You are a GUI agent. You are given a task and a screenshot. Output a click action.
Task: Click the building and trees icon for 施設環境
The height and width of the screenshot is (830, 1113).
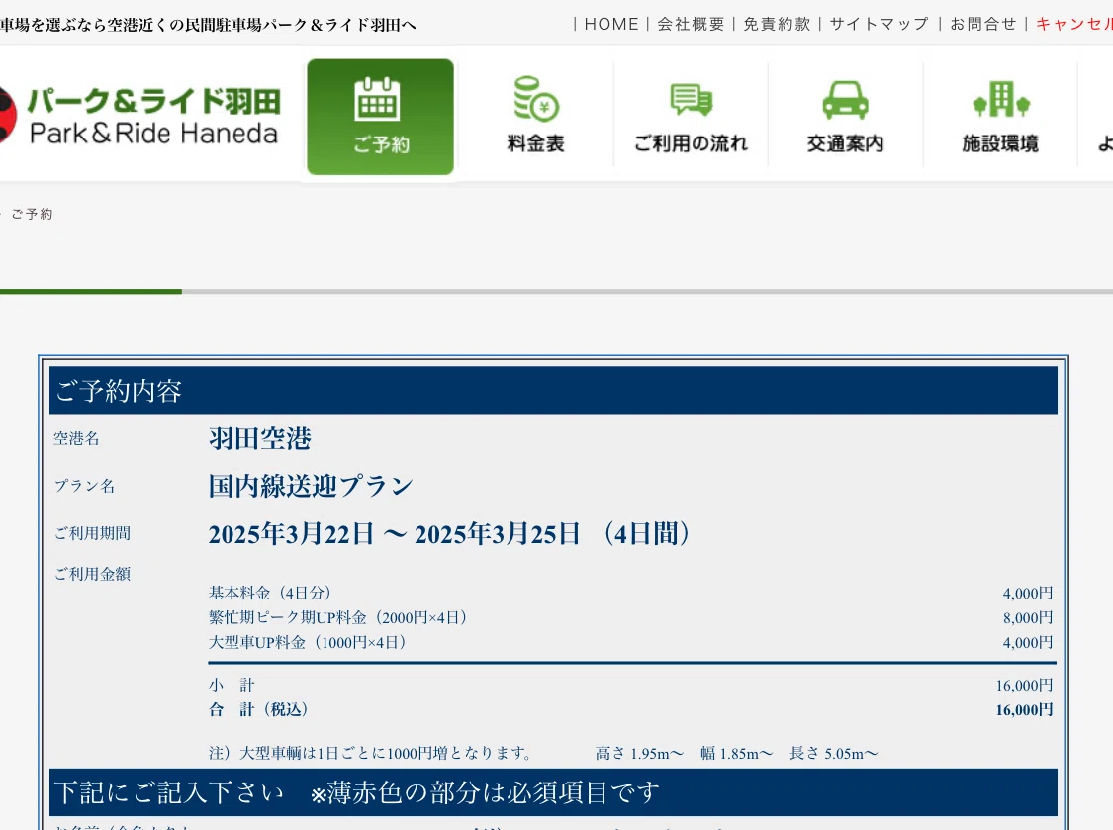[1001, 99]
